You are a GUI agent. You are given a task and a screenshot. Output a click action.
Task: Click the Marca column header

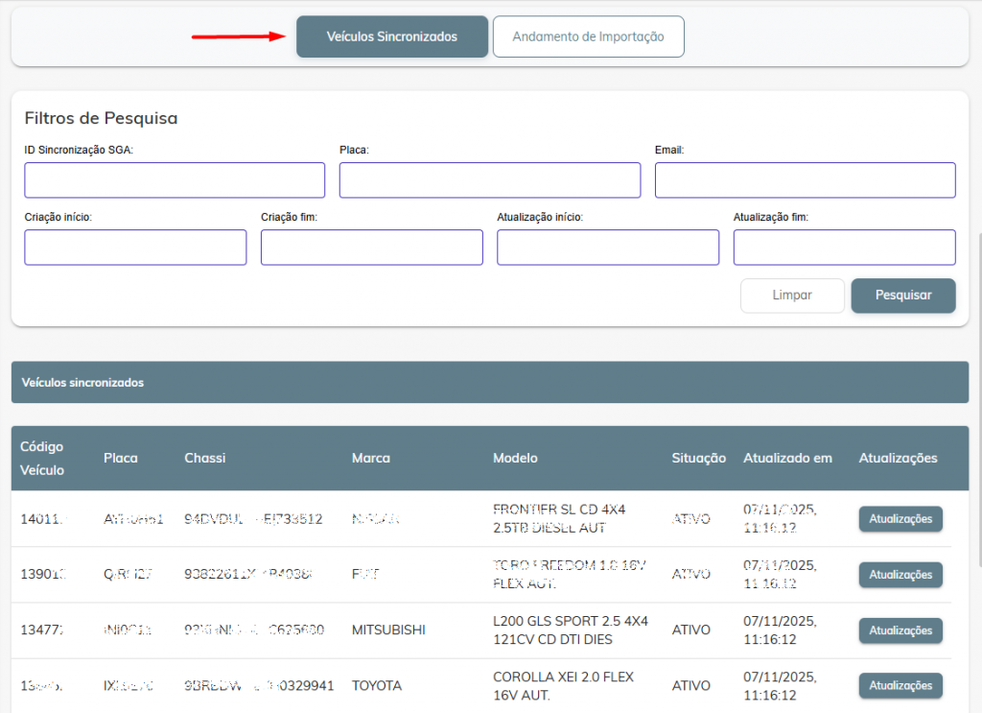pos(371,459)
